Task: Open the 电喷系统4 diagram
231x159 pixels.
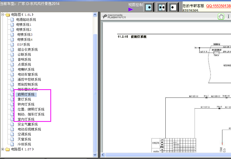Action: (x=25, y=40)
